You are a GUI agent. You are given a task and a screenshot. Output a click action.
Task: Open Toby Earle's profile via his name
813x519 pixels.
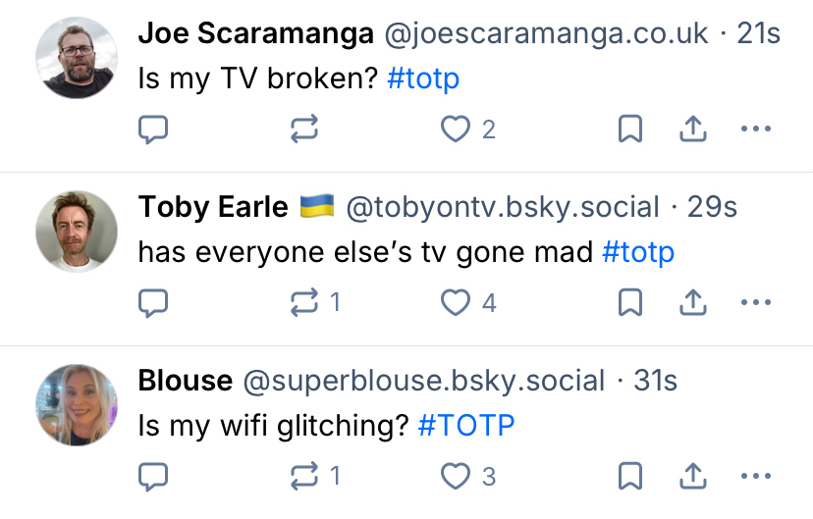213,207
